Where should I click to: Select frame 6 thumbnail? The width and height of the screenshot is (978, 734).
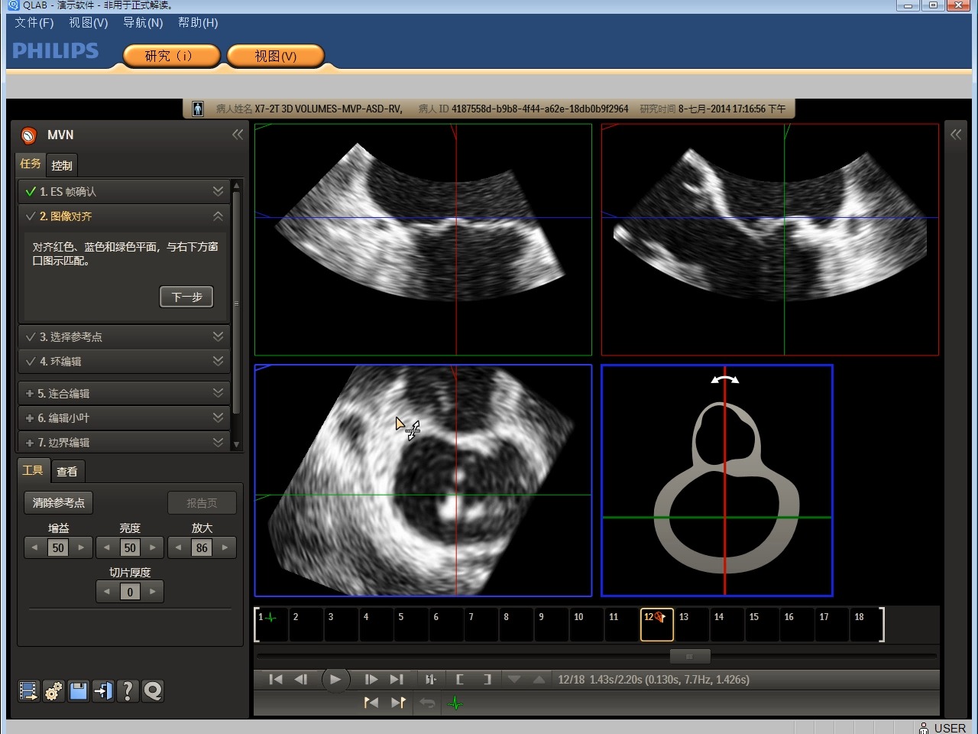(x=446, y=625)
